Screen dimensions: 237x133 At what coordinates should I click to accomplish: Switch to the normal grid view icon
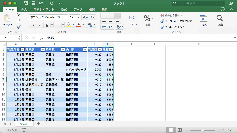click(x=171, y=130)
